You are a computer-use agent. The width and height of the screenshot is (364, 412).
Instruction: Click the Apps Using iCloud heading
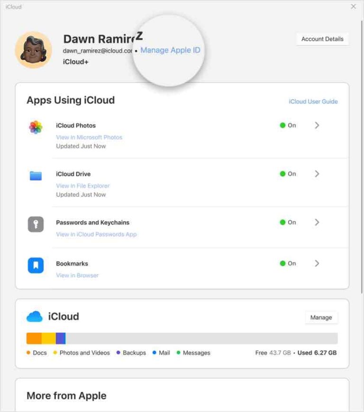point(71,100)
